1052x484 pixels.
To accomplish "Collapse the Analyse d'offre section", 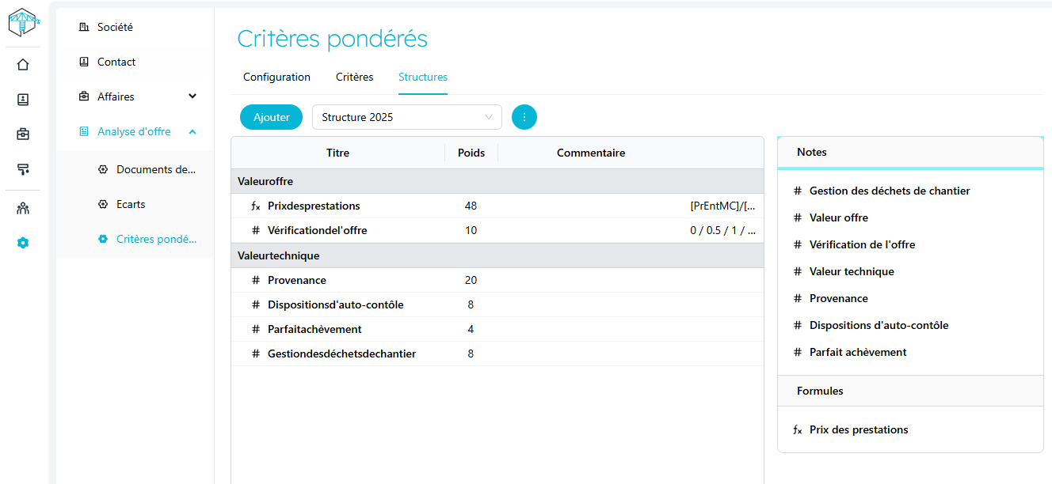I will point(192,131).
